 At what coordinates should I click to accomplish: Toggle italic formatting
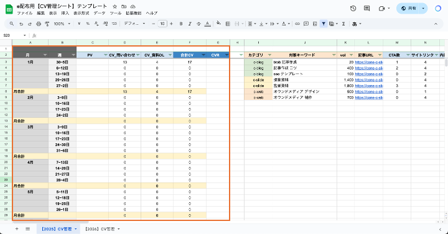tap(190, 24)
